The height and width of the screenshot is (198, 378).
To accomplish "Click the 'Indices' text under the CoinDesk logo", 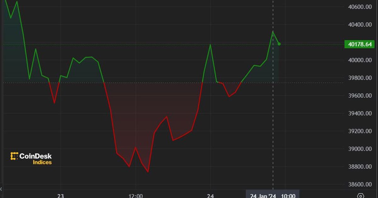I will [x=42, y=162].
